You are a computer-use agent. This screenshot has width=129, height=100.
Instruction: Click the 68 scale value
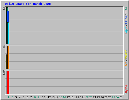tap(4, 8)
